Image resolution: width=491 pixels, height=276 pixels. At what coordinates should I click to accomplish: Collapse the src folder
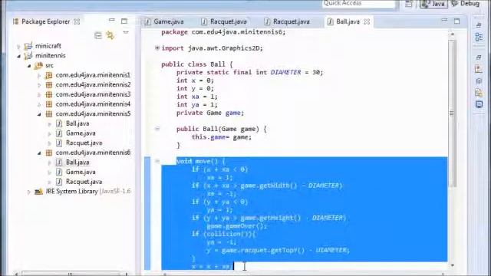[x=29, y=66]
